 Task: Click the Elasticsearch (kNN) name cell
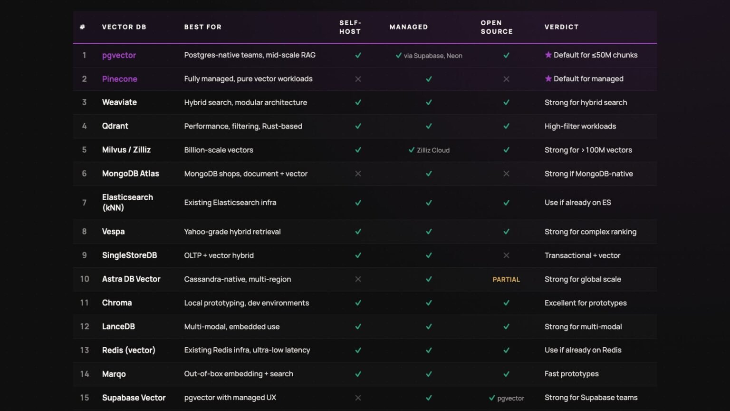127,203
